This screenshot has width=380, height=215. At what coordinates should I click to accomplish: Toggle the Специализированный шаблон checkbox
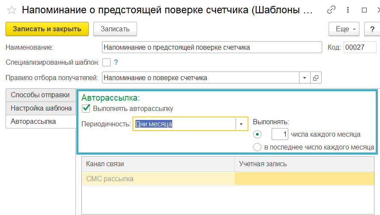tap(106, 62)
